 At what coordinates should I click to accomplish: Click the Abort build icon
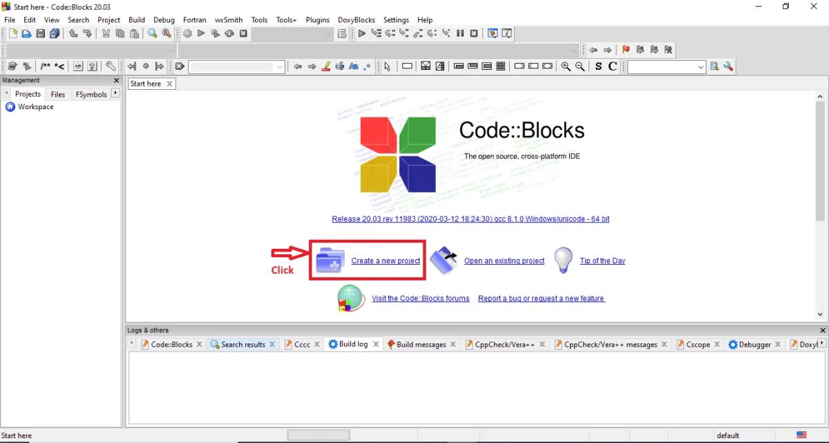(x=243, y=33)
